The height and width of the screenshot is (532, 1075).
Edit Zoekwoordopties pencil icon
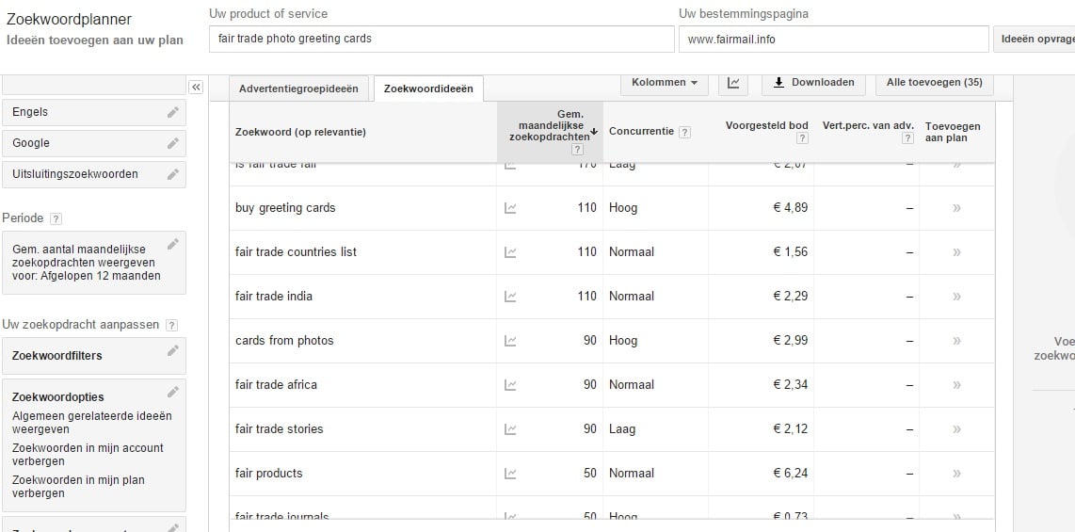point(173,392)
